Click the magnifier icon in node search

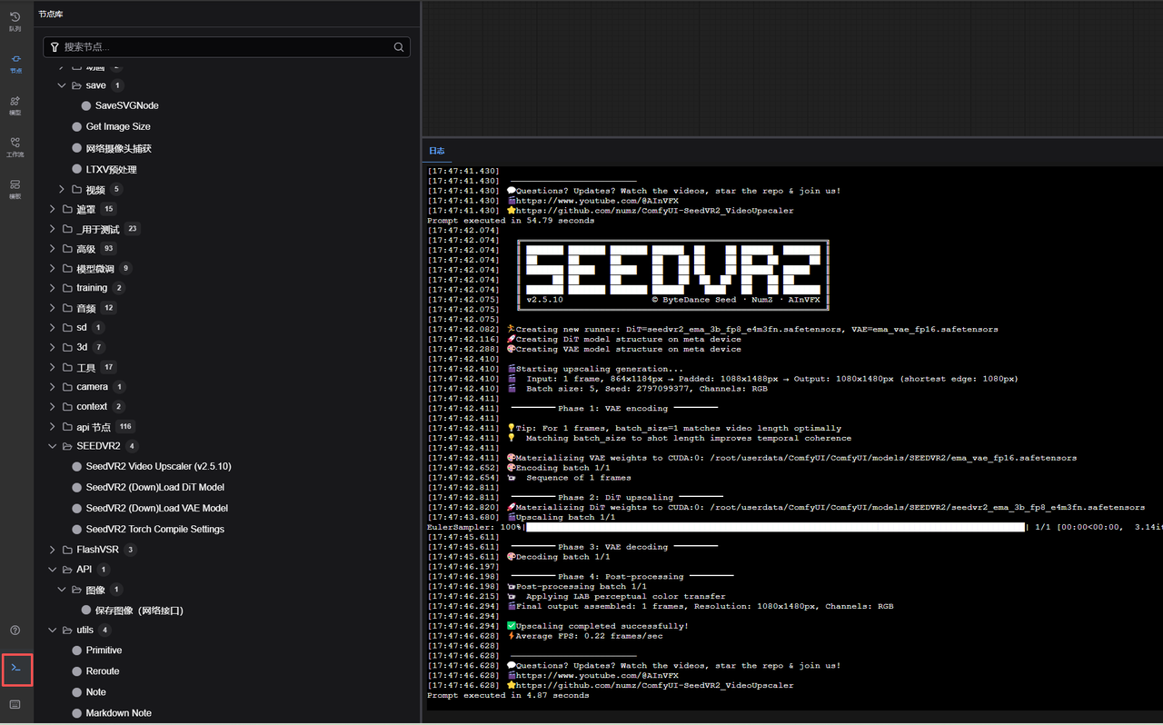pyautogui.click(x=399, y=47)
